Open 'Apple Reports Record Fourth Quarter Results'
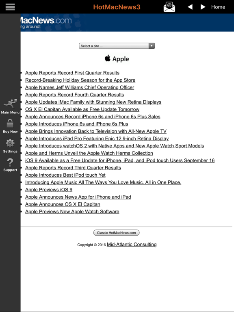Screen dimensions: 234x312 tap(75, 95)
